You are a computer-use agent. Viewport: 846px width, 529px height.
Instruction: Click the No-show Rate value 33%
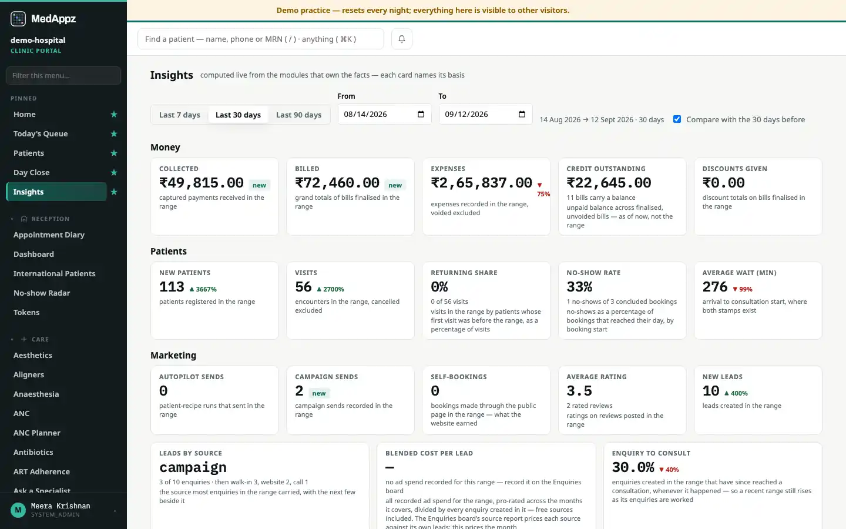(x=579, y=287)
